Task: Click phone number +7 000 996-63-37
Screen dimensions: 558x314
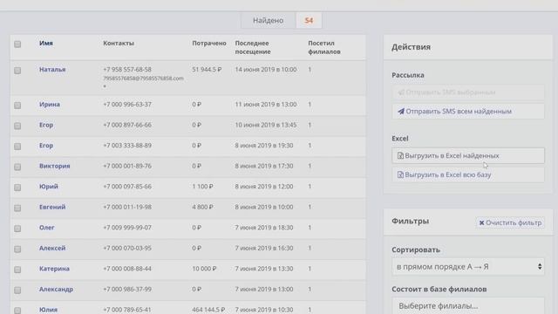Action: pyautogui.click(x=127, y=105)
